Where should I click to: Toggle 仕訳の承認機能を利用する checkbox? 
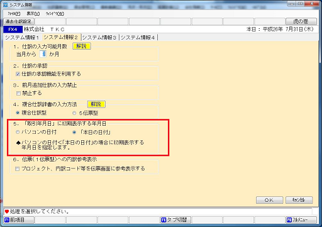18,74
